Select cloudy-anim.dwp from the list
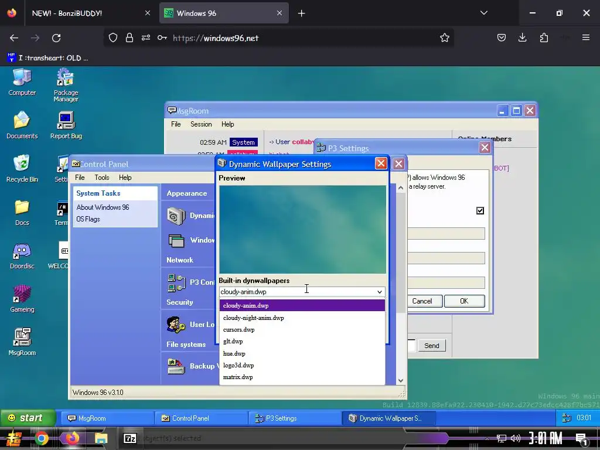 point(302,305)
